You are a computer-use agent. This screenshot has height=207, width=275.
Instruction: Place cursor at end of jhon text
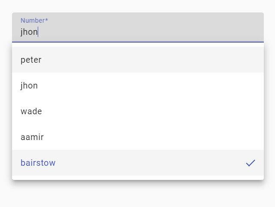[38, 32]
